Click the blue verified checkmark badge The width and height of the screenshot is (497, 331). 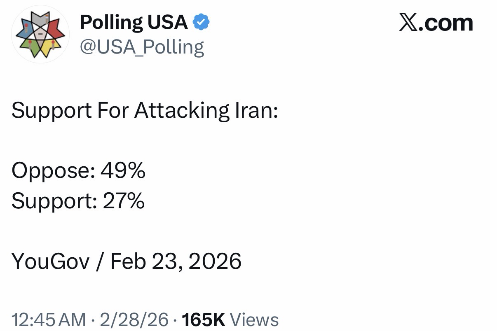(202, 22)
